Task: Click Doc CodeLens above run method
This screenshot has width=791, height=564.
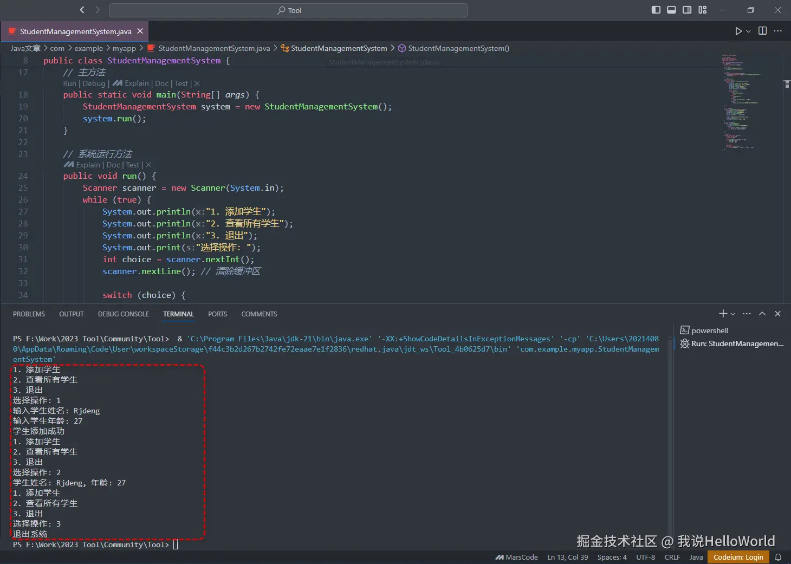Action: [113, 165]
